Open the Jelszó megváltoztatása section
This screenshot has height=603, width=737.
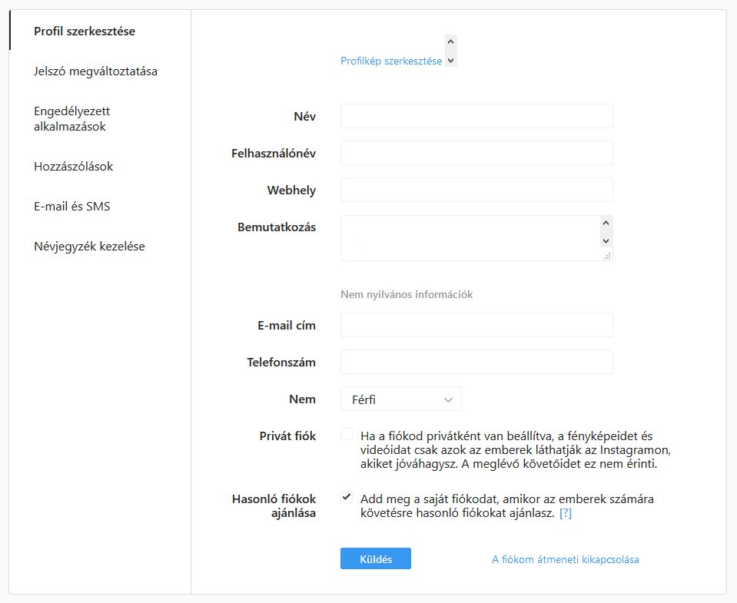click(x=95, y=71)
